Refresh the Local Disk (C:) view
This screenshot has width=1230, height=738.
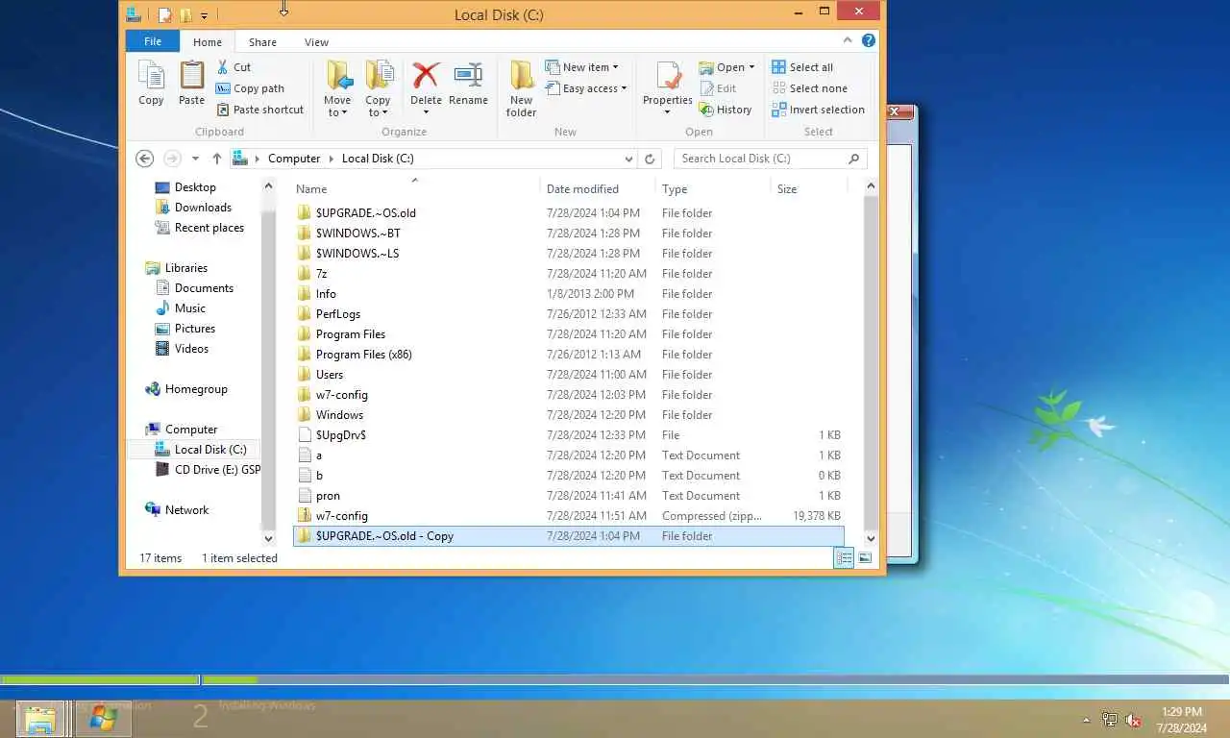point(650,159)
